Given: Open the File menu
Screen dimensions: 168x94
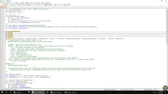Looking at the screenshot, I should (x=1, y=3).
